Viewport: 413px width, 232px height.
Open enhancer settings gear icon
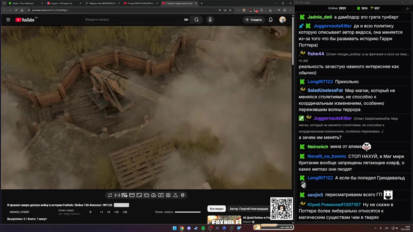pyautogui.click(x=183, y=195)
